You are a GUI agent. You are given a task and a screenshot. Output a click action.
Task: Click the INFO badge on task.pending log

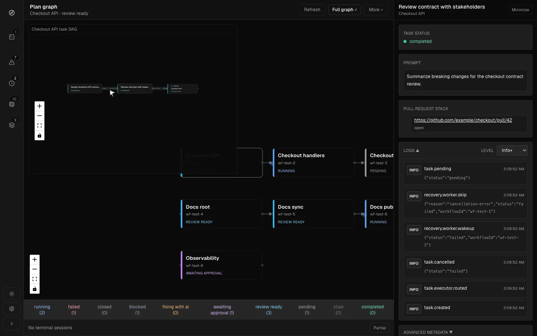(x=414, y=170)
